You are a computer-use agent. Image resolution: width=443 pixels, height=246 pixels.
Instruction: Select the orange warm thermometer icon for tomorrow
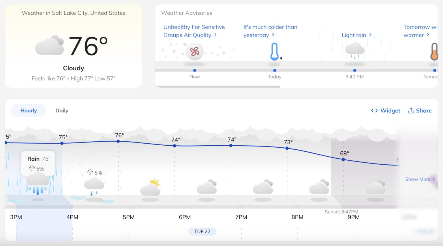click(x=434, y=52)
